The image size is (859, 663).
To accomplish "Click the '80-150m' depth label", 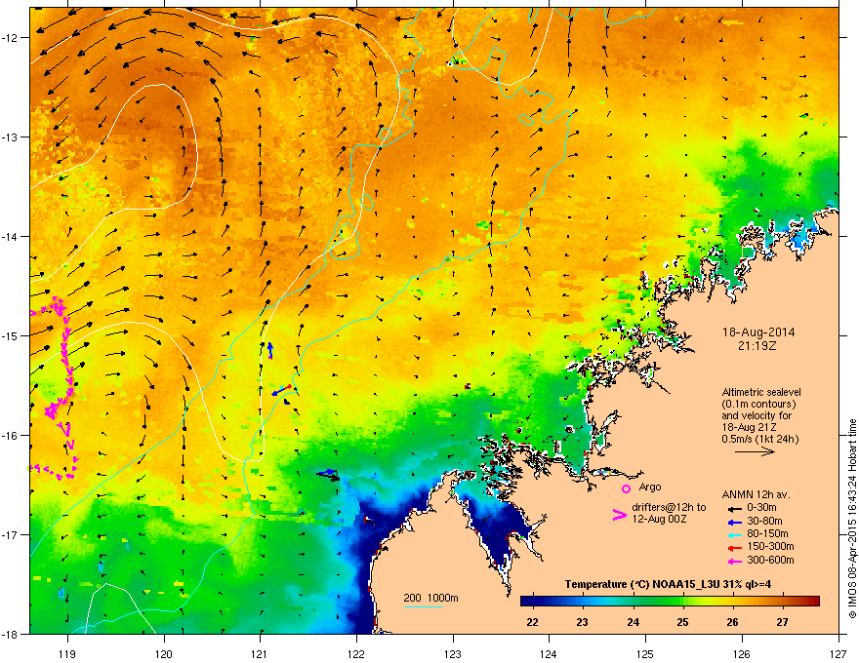I will 767,534.
